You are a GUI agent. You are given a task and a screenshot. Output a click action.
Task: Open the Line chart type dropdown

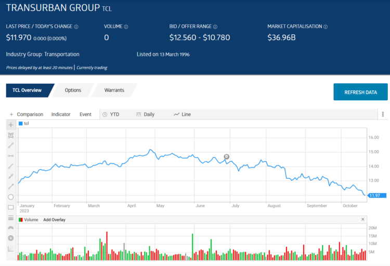(183, 114)
